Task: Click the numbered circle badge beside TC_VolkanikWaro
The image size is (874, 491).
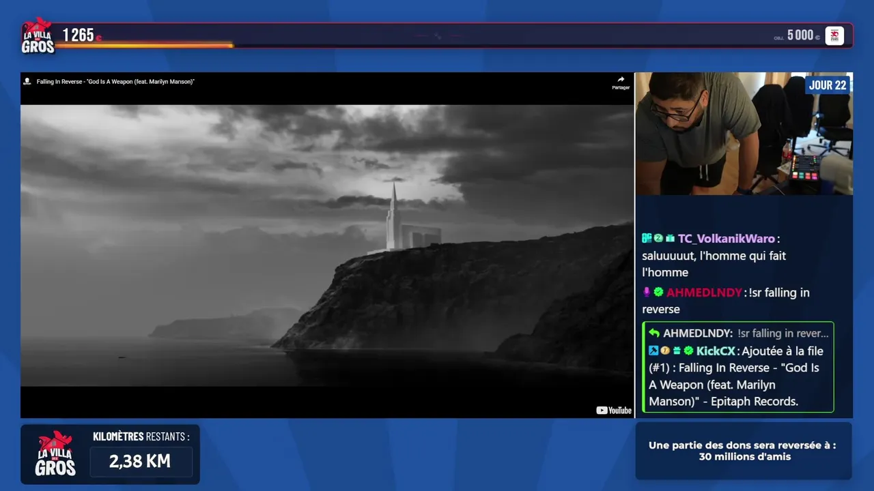Action: click(658, 238)
